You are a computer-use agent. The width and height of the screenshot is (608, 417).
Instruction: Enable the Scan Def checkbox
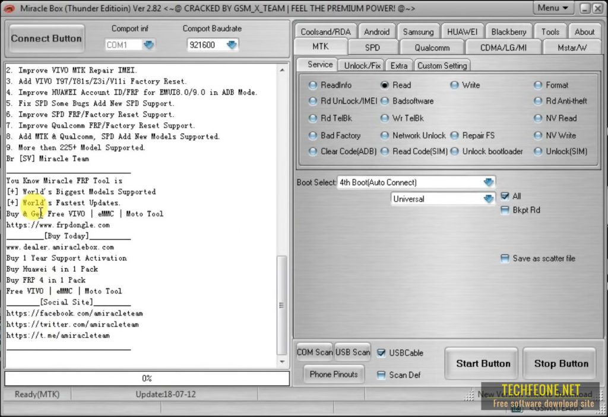click(x=381, y=375)
